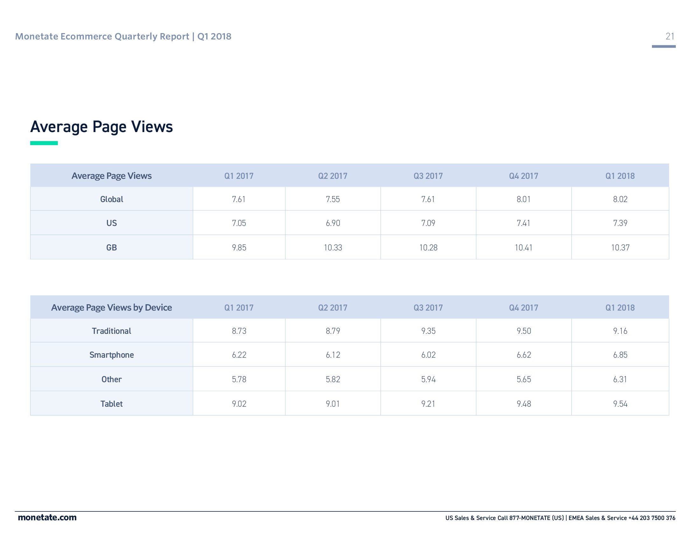Click the report title header text
700x541 pixels.
coord(123,36)
